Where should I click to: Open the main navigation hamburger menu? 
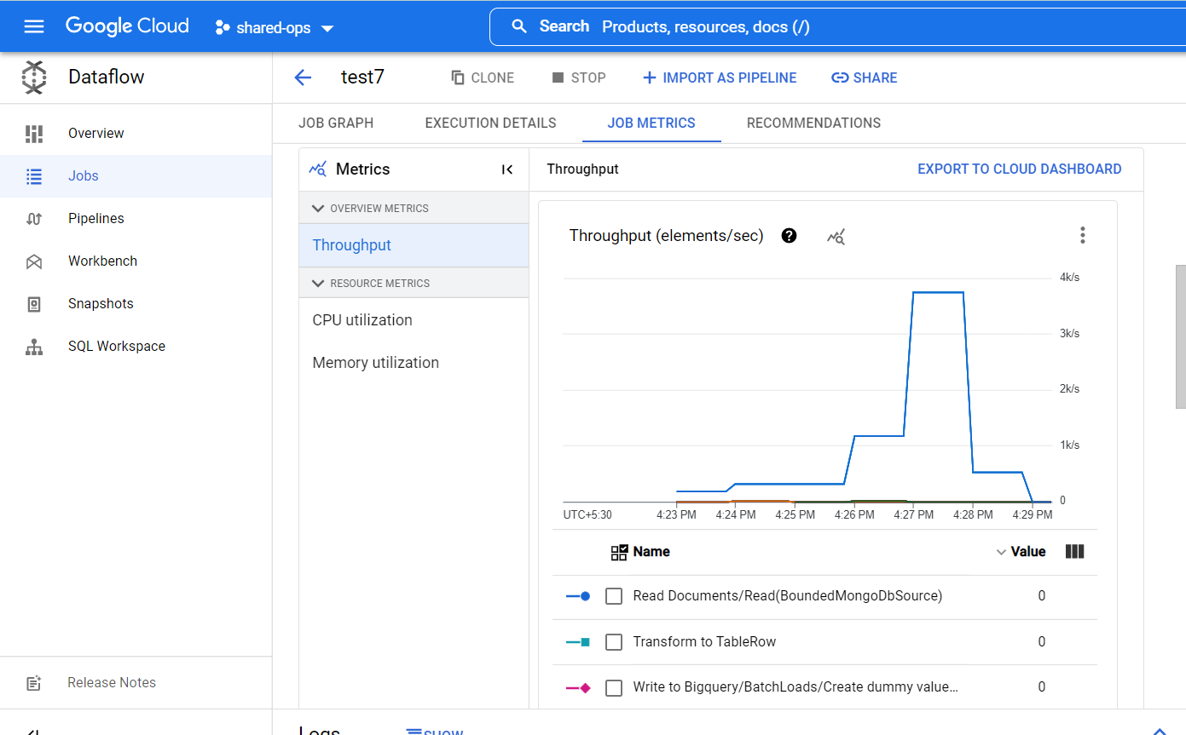34,26
